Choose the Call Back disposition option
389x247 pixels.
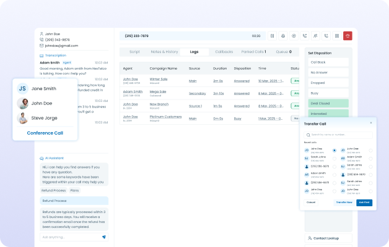(328, 62)
